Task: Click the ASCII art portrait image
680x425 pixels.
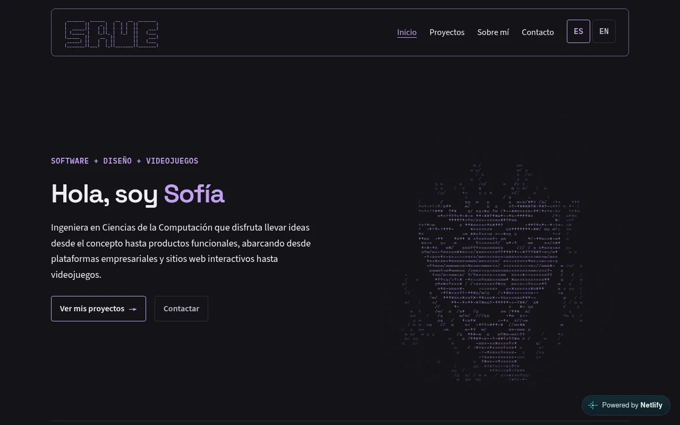Action: [493, 271]
